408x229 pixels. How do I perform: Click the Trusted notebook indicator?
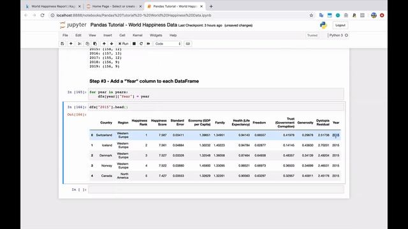[x=312, y=36]
